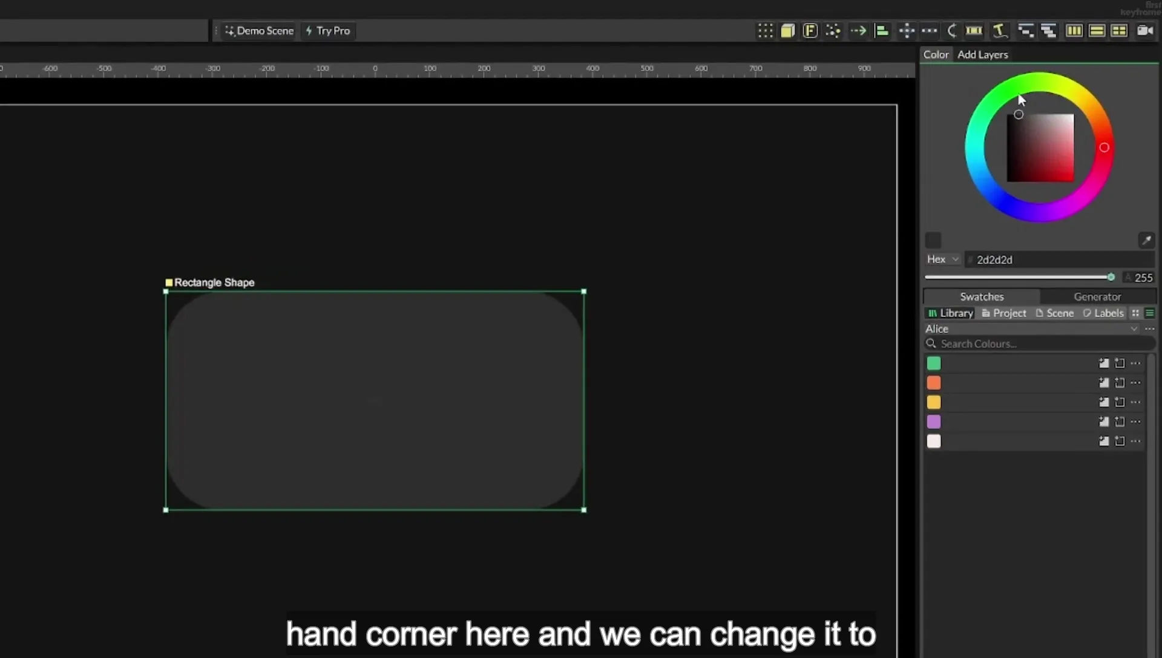Viewport: 1162px width, 658px height.
Task: Click the green align-left bars icon
Action: (882, 31)
